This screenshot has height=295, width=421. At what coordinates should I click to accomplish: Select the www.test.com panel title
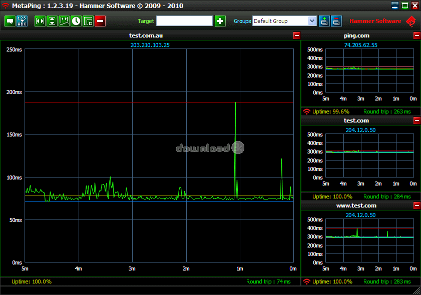click(x=356, y=205)
